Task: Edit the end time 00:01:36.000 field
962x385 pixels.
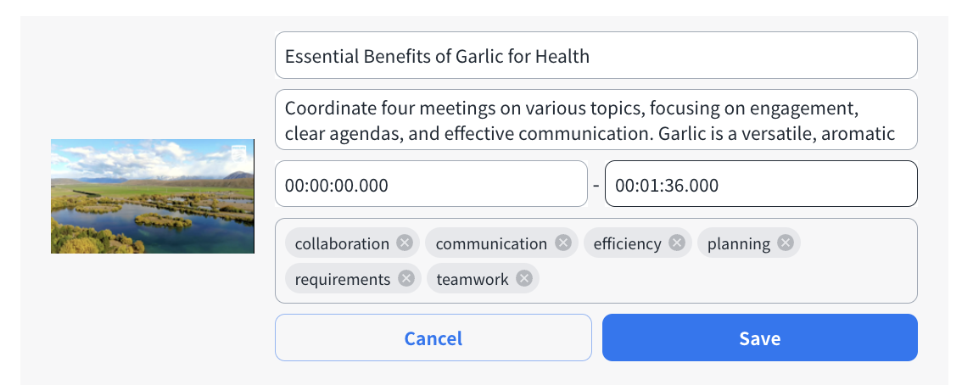Action: pos(760,184)
